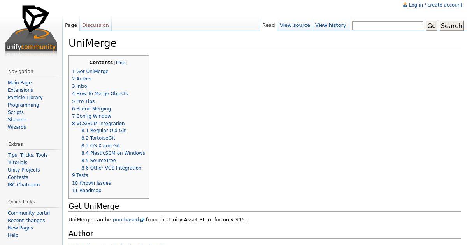Open the Discussion tab
The width and height of the screenshot is (467, 245).
95,25
